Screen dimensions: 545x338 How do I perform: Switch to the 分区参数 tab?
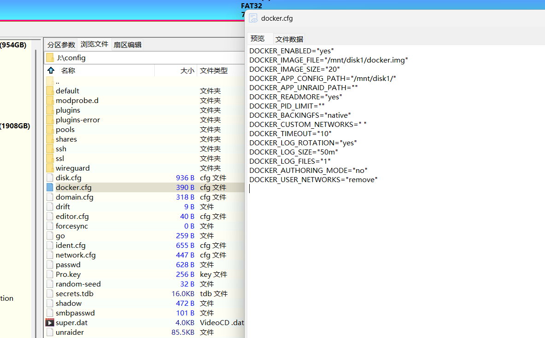pyautogui.click(x=61, y=45)
